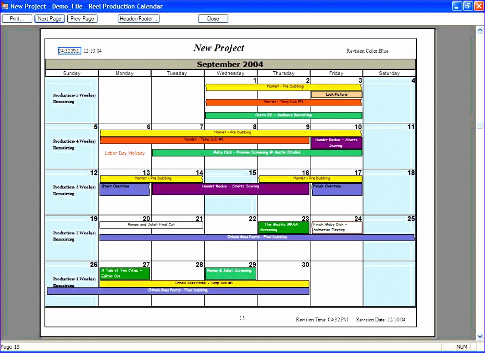Click scrollbar up arrow

(480, 30)
